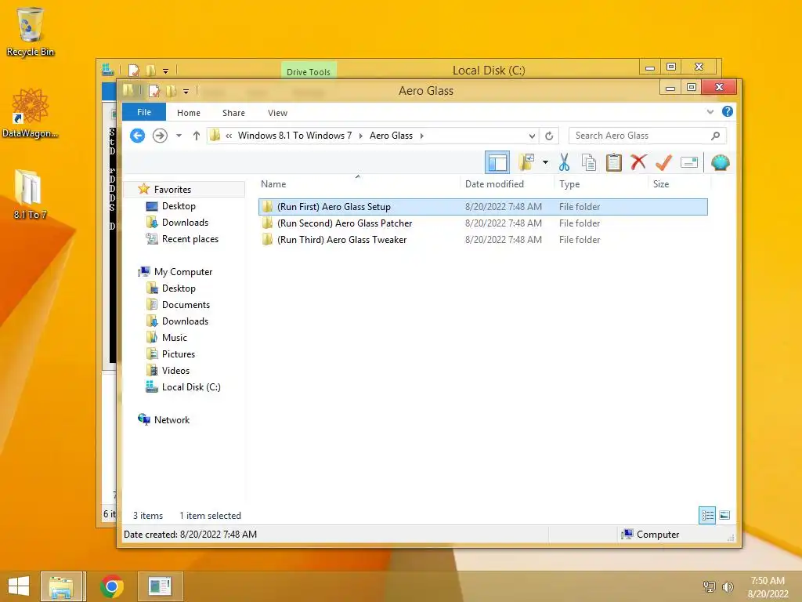Go up one folder level
The height and width of the screenshot is (602, 802).
click(197, 136)
